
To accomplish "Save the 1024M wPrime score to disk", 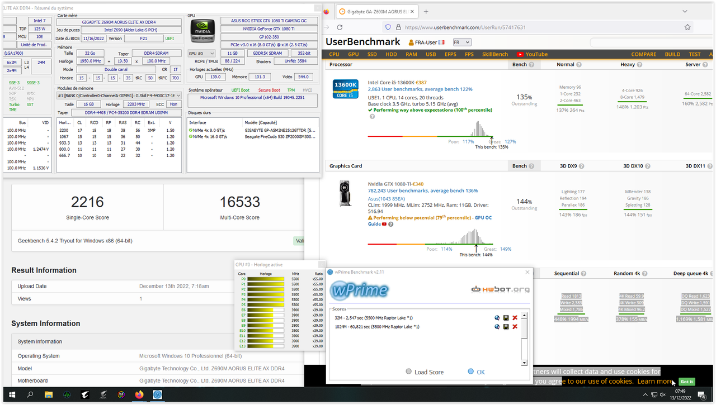I will 506,327.
